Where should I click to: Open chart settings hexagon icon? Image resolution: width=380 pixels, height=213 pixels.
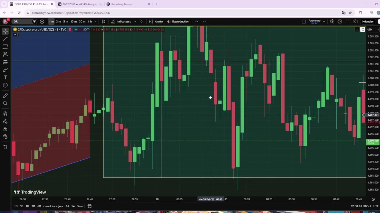pyautogui.click(x=340, y=21)
